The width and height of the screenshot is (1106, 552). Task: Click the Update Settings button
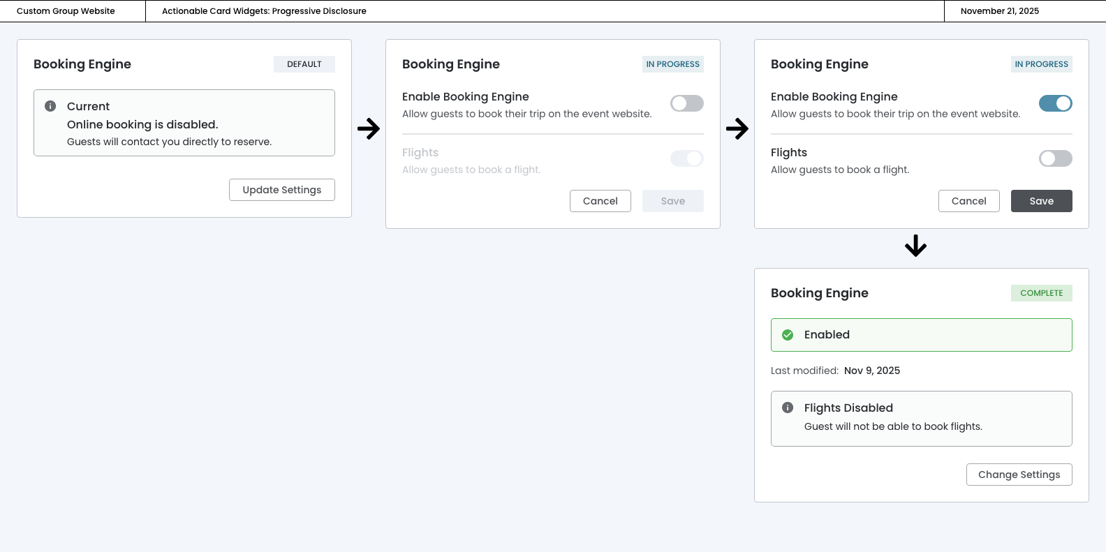pyautogui.click(x=282, y=190)
